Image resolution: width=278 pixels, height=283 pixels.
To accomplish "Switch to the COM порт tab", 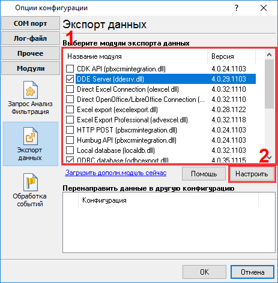I will [31, 23].
